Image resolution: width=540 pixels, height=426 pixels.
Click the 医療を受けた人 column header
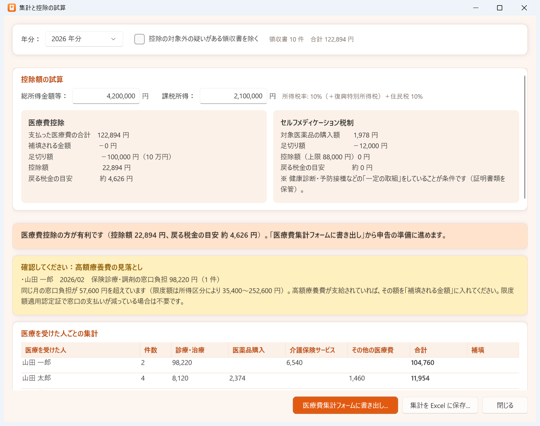pos(80,350)
